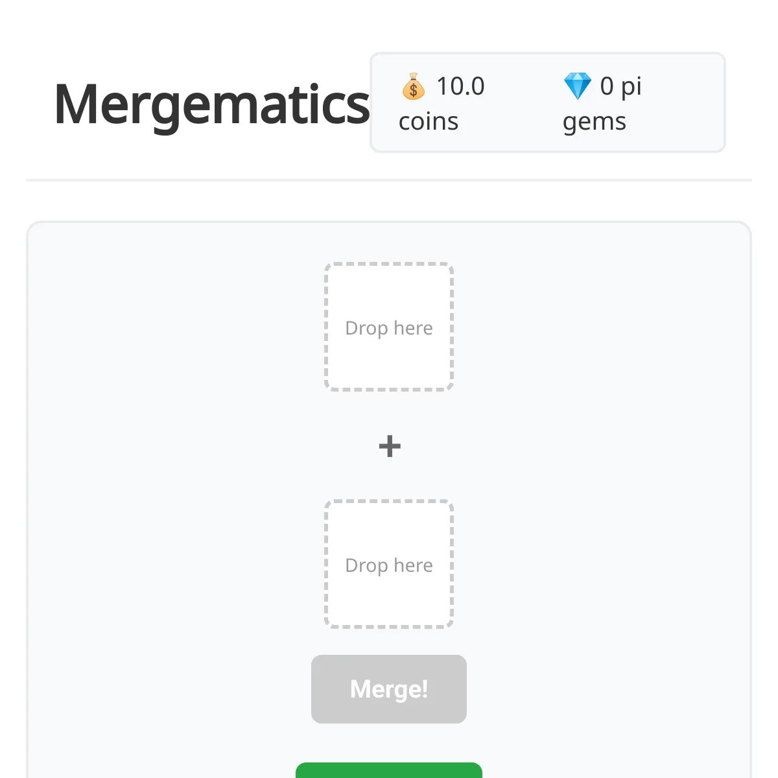Click the "Drop here" text in the top slot
This screenshot has width=778, height=778.
[x=389, y=328]
